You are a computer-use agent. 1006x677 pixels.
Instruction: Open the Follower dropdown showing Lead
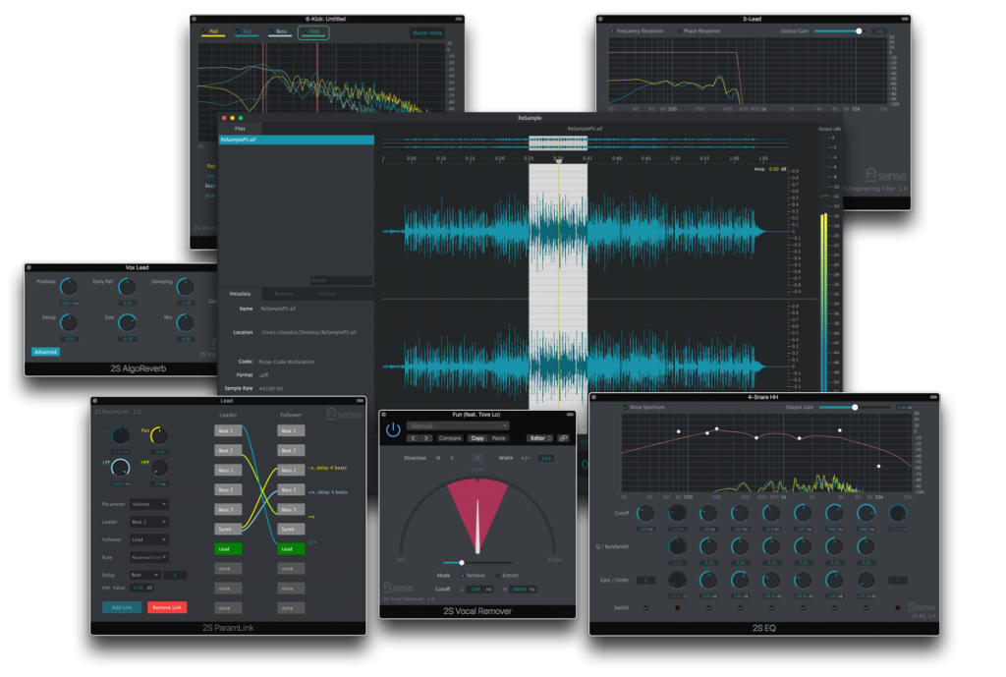149,539
